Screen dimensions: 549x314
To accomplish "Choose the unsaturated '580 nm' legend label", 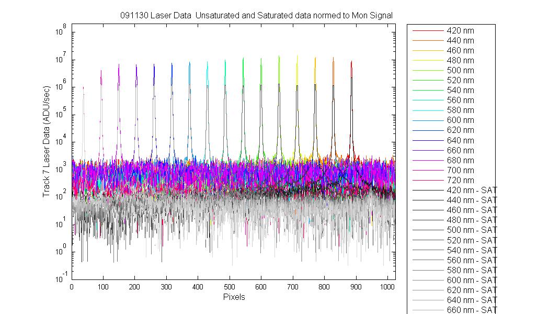I will pos(460,110).
